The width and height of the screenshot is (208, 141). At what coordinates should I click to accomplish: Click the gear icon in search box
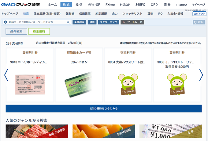click(5, 22)
